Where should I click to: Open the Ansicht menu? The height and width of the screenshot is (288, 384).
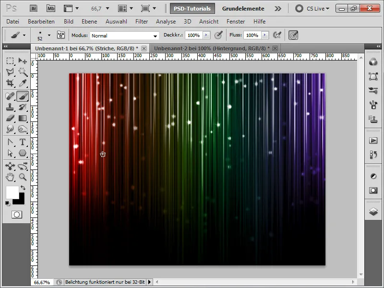click(x=209, y=22)
